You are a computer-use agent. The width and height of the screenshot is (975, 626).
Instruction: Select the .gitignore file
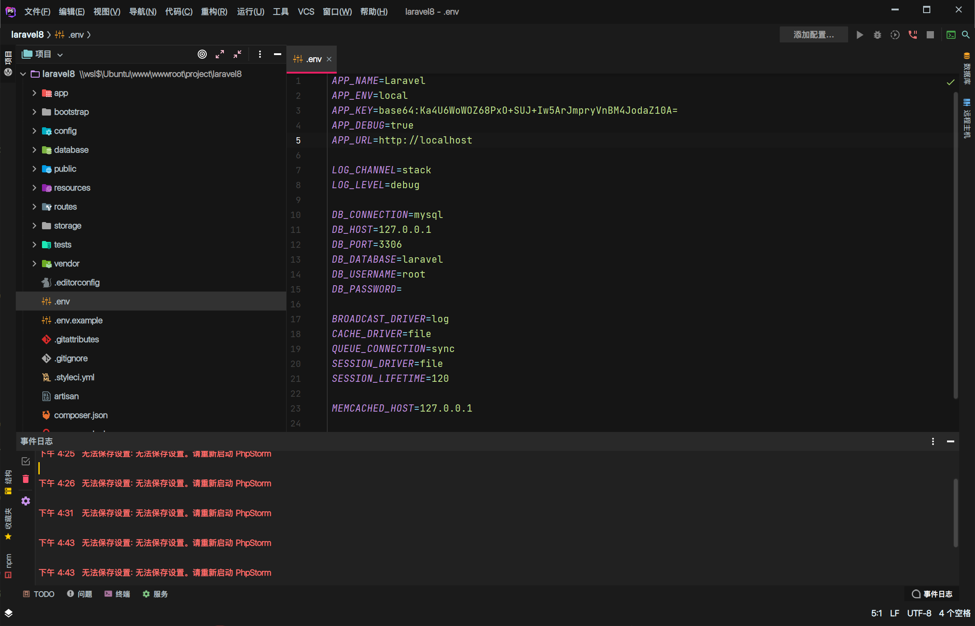[151, 358]
